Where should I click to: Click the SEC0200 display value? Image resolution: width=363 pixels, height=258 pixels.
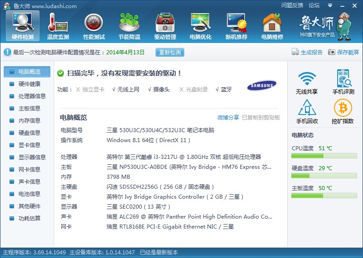click(138, 207)
